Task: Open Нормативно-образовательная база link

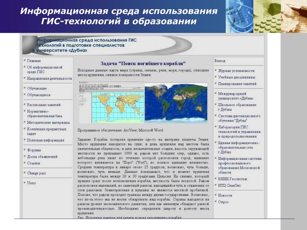Action: [45, 114]
